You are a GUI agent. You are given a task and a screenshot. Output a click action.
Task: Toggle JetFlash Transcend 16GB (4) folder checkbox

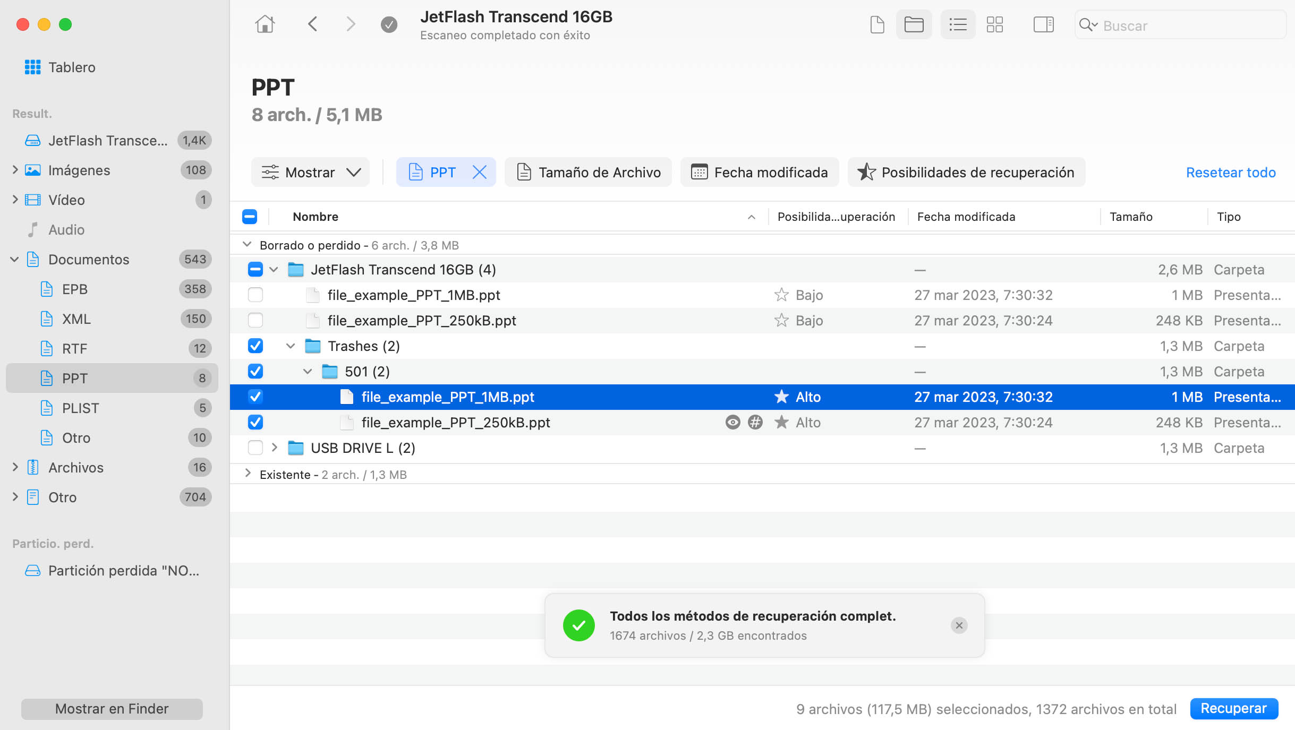pyautogui.click(x=255, y=270)
